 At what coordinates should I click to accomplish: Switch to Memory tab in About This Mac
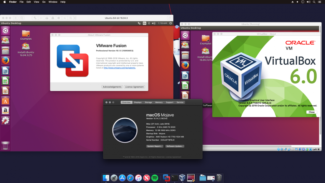[x=159, y=102]
